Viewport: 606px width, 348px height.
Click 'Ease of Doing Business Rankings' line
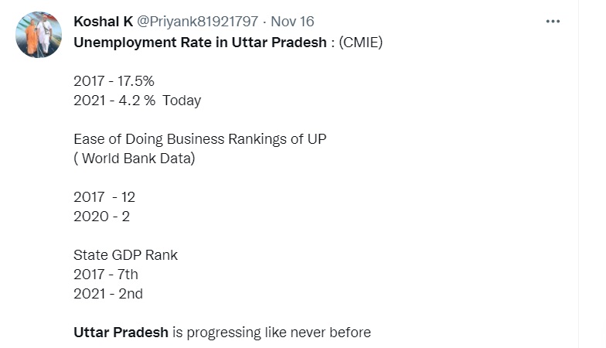[178, 139]
